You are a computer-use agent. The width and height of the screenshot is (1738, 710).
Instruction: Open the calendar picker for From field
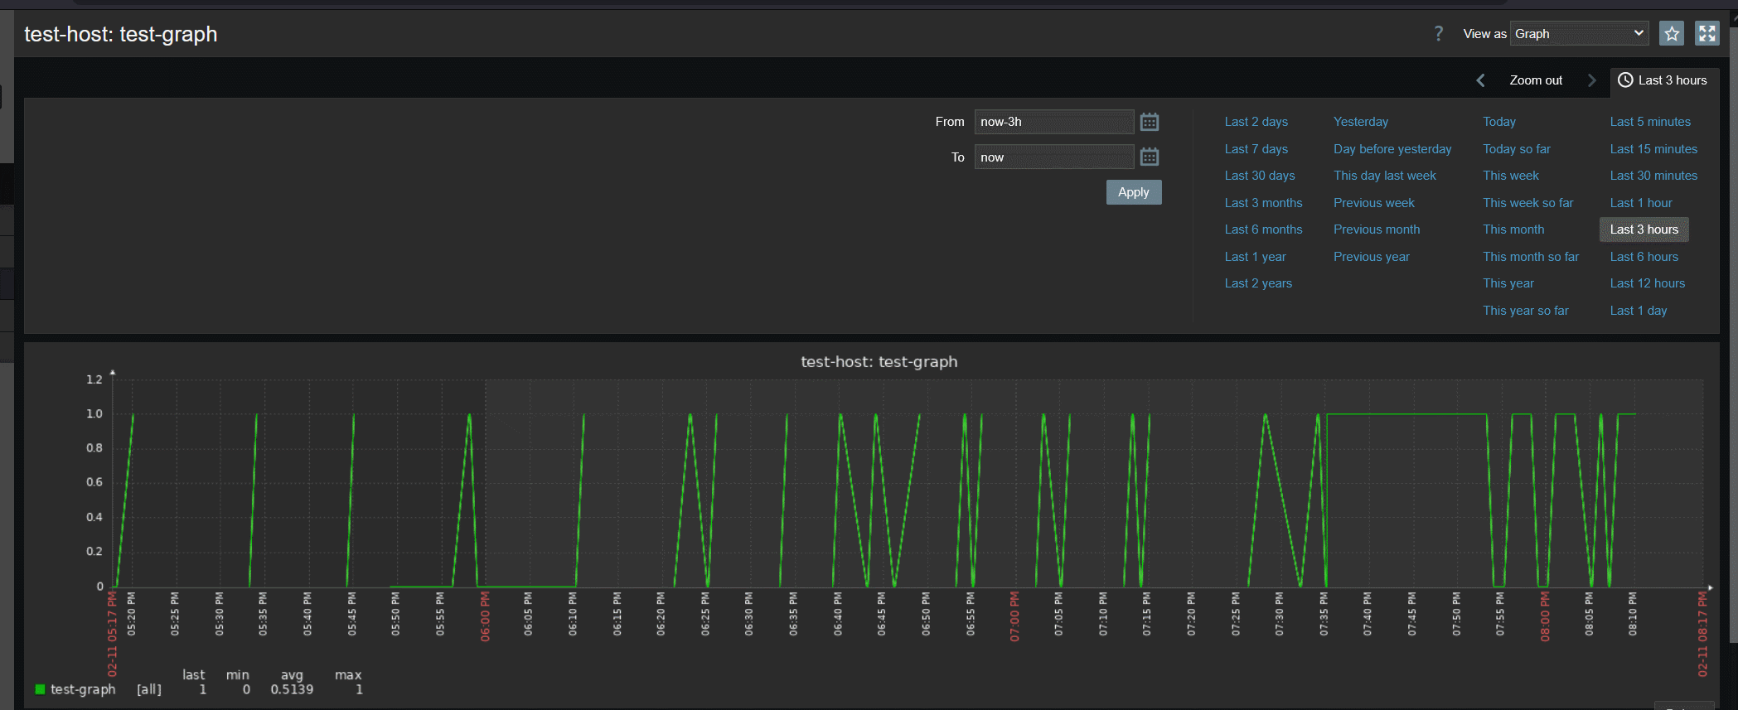(x=1149, y=123)
